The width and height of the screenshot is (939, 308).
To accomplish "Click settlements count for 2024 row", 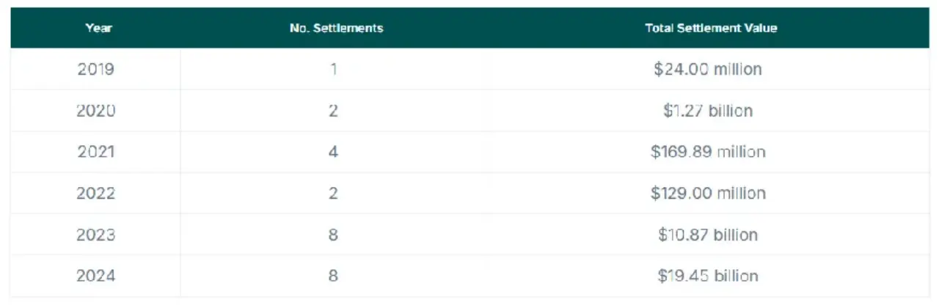I will pos(335,276).
